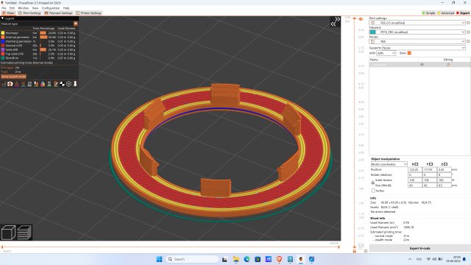Open the Help menu
471x265 pixels.
pos(66,8)
